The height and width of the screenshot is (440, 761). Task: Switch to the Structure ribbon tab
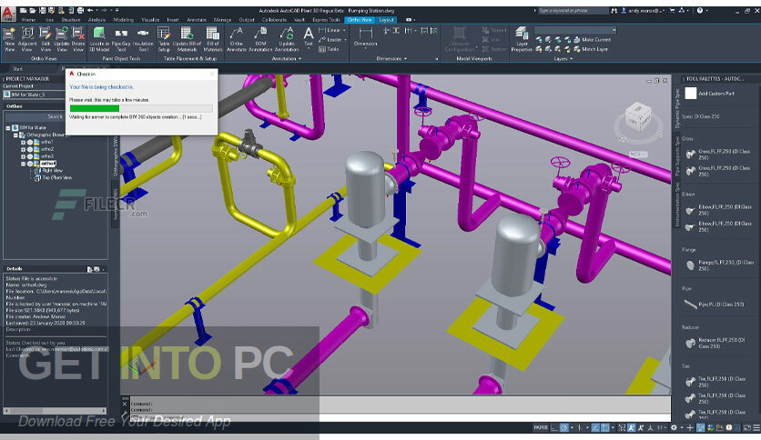tap(71, 20)
